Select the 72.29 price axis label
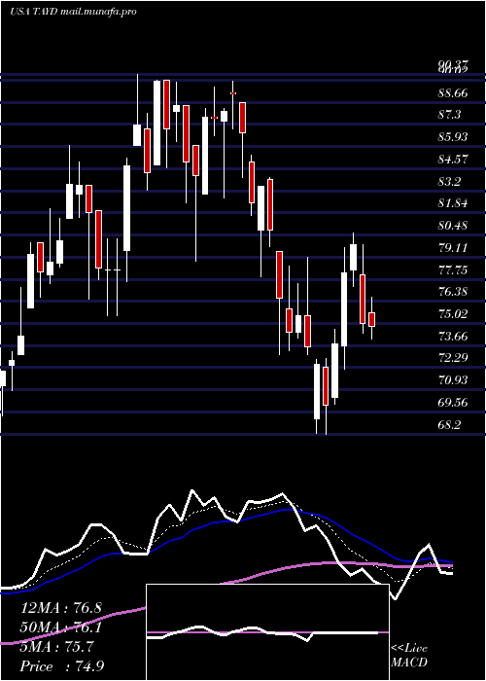 (453, 358)
